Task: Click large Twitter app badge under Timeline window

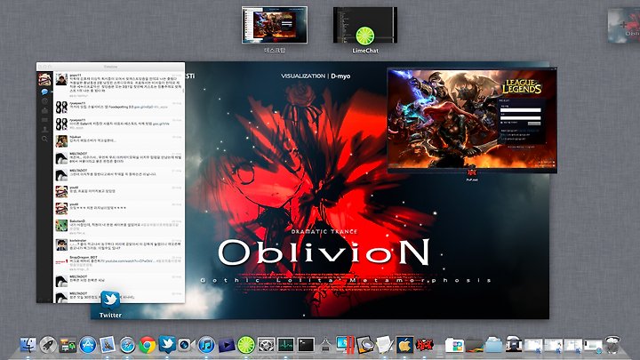Action: click(110, 300)
